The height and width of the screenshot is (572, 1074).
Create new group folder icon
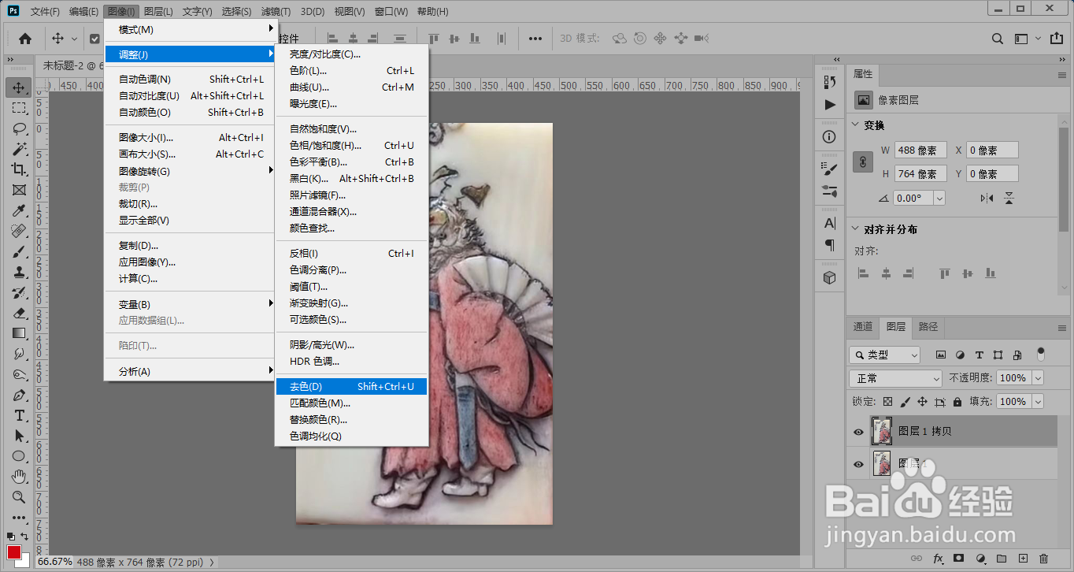tap(1002, 559)
